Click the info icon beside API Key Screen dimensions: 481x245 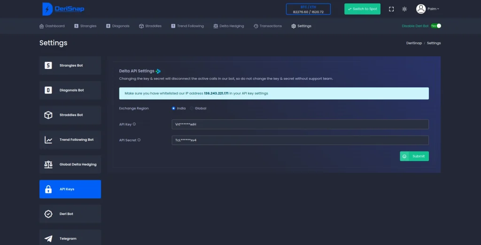(x=134, y=124)
